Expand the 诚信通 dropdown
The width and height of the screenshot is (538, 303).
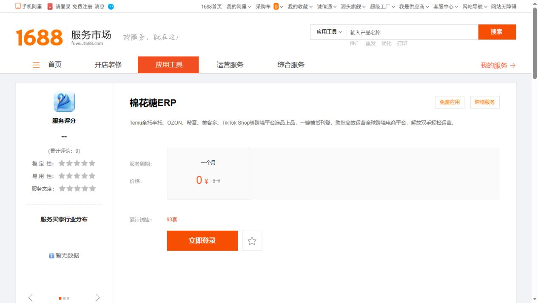[327, 6]
